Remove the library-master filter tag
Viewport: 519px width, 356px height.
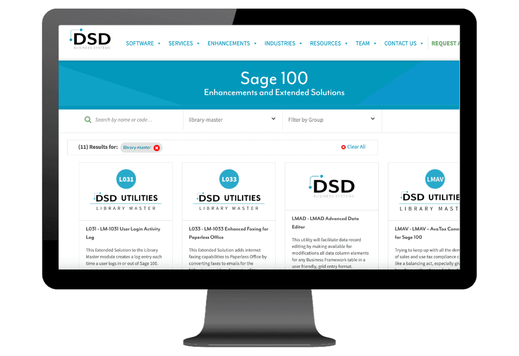pyautogui.click(x=157, y=148)
